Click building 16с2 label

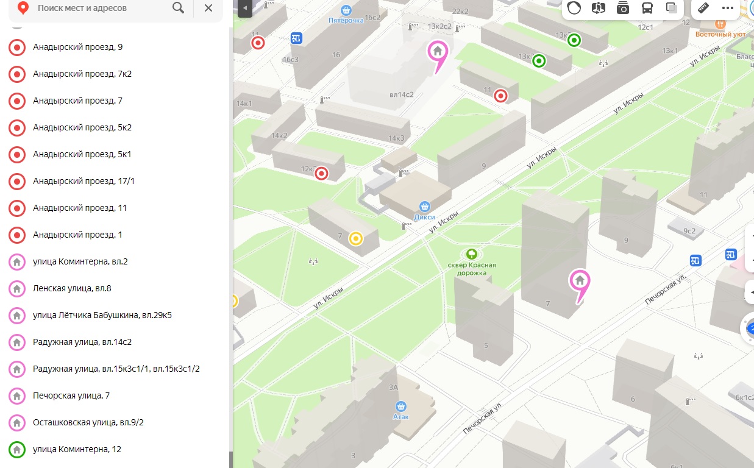pos(372,17)
